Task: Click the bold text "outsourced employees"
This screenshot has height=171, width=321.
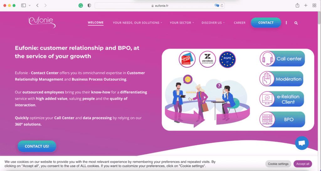Action: tap(43, 92)
